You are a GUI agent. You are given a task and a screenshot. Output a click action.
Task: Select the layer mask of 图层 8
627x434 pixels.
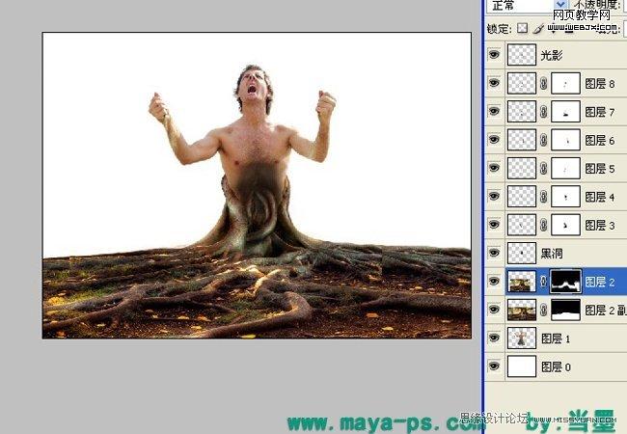[565, 83]
